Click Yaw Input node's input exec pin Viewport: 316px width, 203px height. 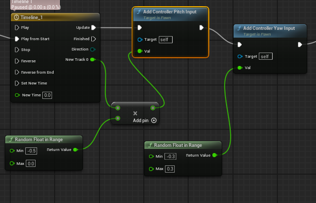(240, 44)
